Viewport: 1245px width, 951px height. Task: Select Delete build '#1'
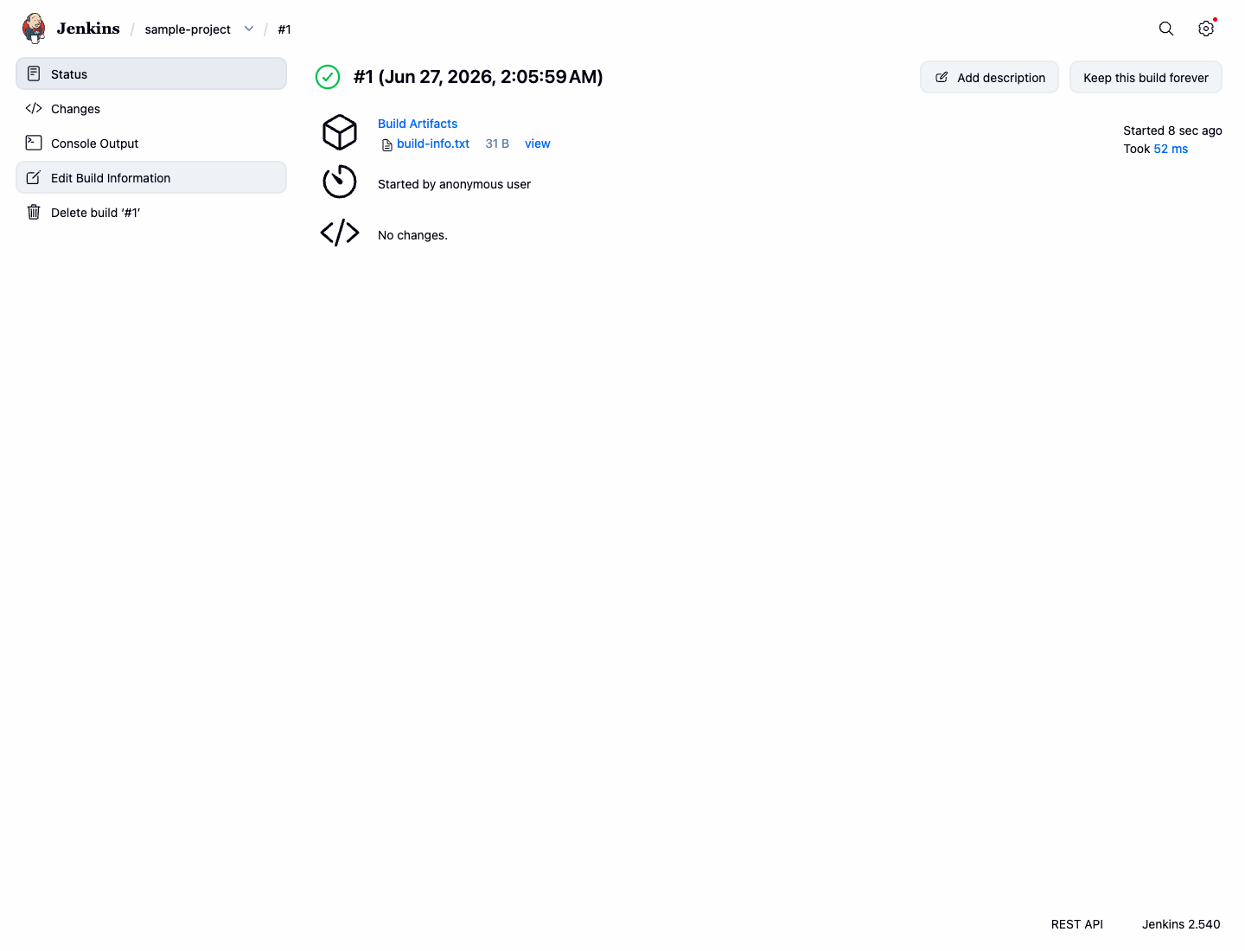(x=151, y=212)
